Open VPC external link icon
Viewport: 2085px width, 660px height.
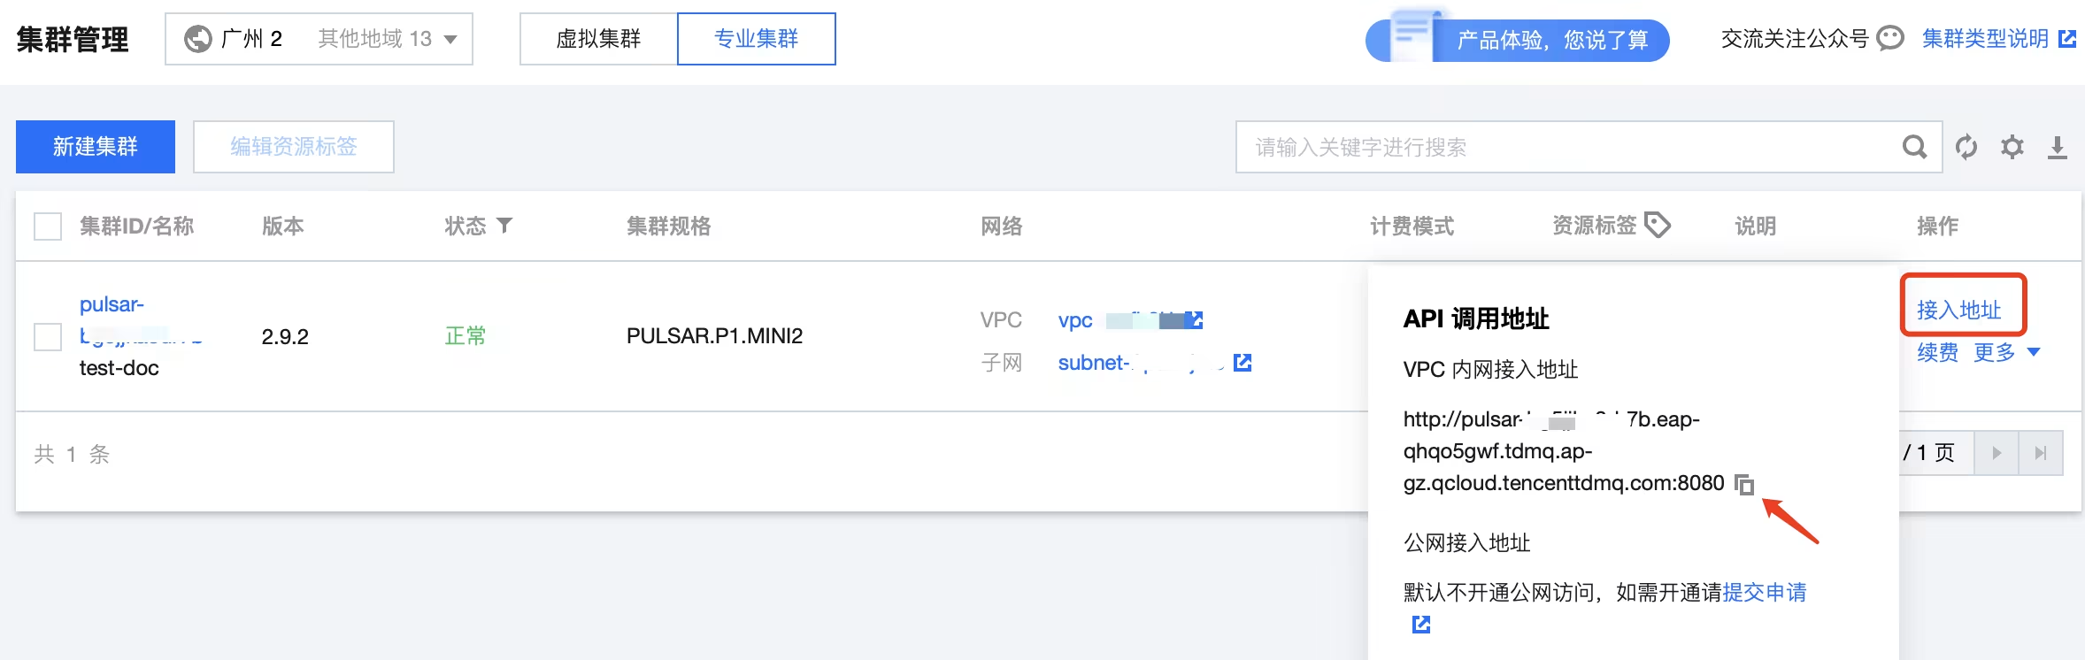pos(1194,320)
